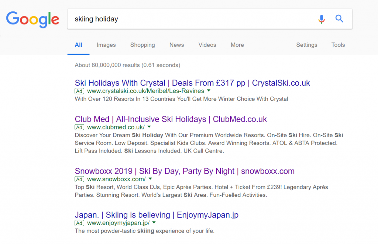The width and height of the screenshot is (378, 244).
Task: Click the Club Med description starting 'Discover Your Dream'
Action: pos(209,143)
